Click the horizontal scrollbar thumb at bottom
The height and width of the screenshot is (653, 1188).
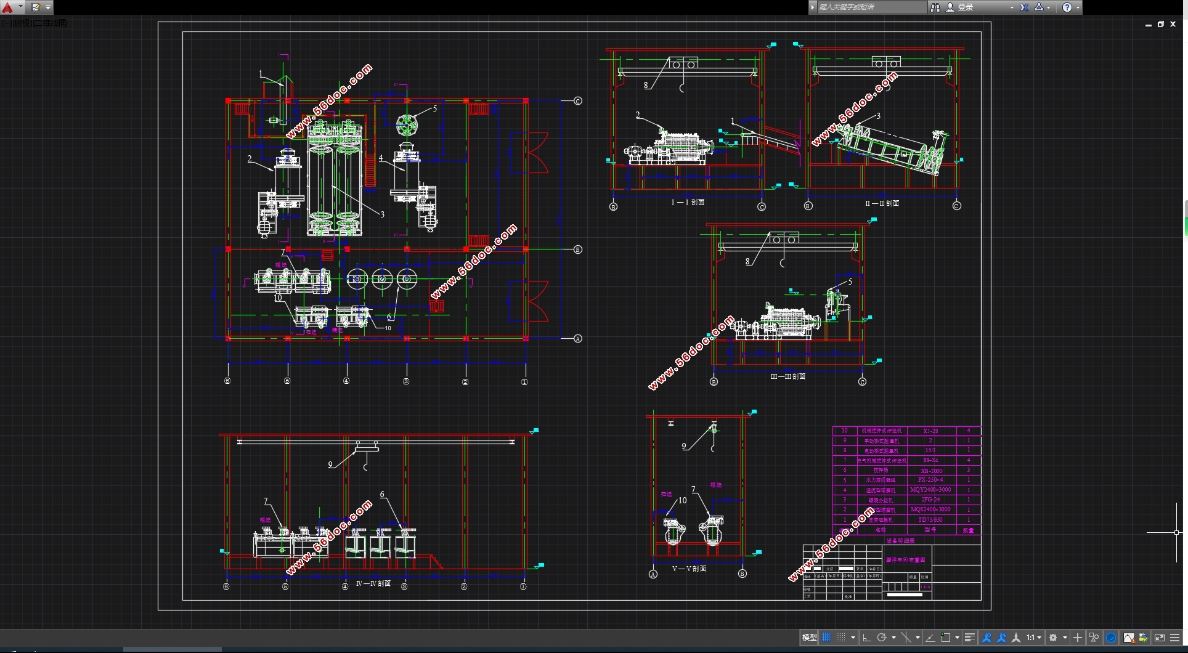tap(173, 649)
